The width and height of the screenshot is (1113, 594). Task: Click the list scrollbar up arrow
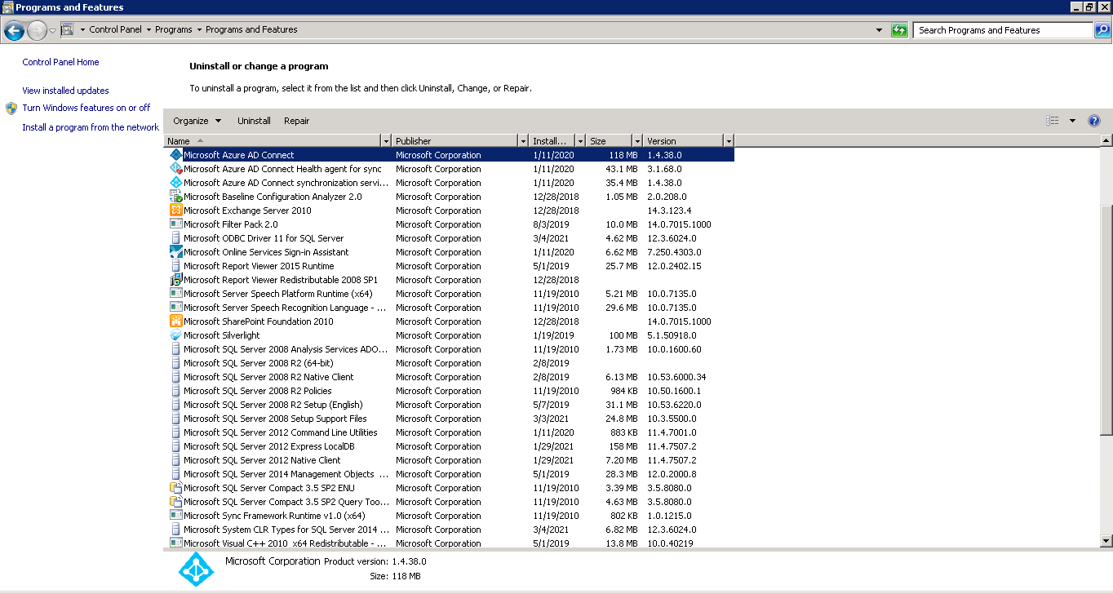1106,140
